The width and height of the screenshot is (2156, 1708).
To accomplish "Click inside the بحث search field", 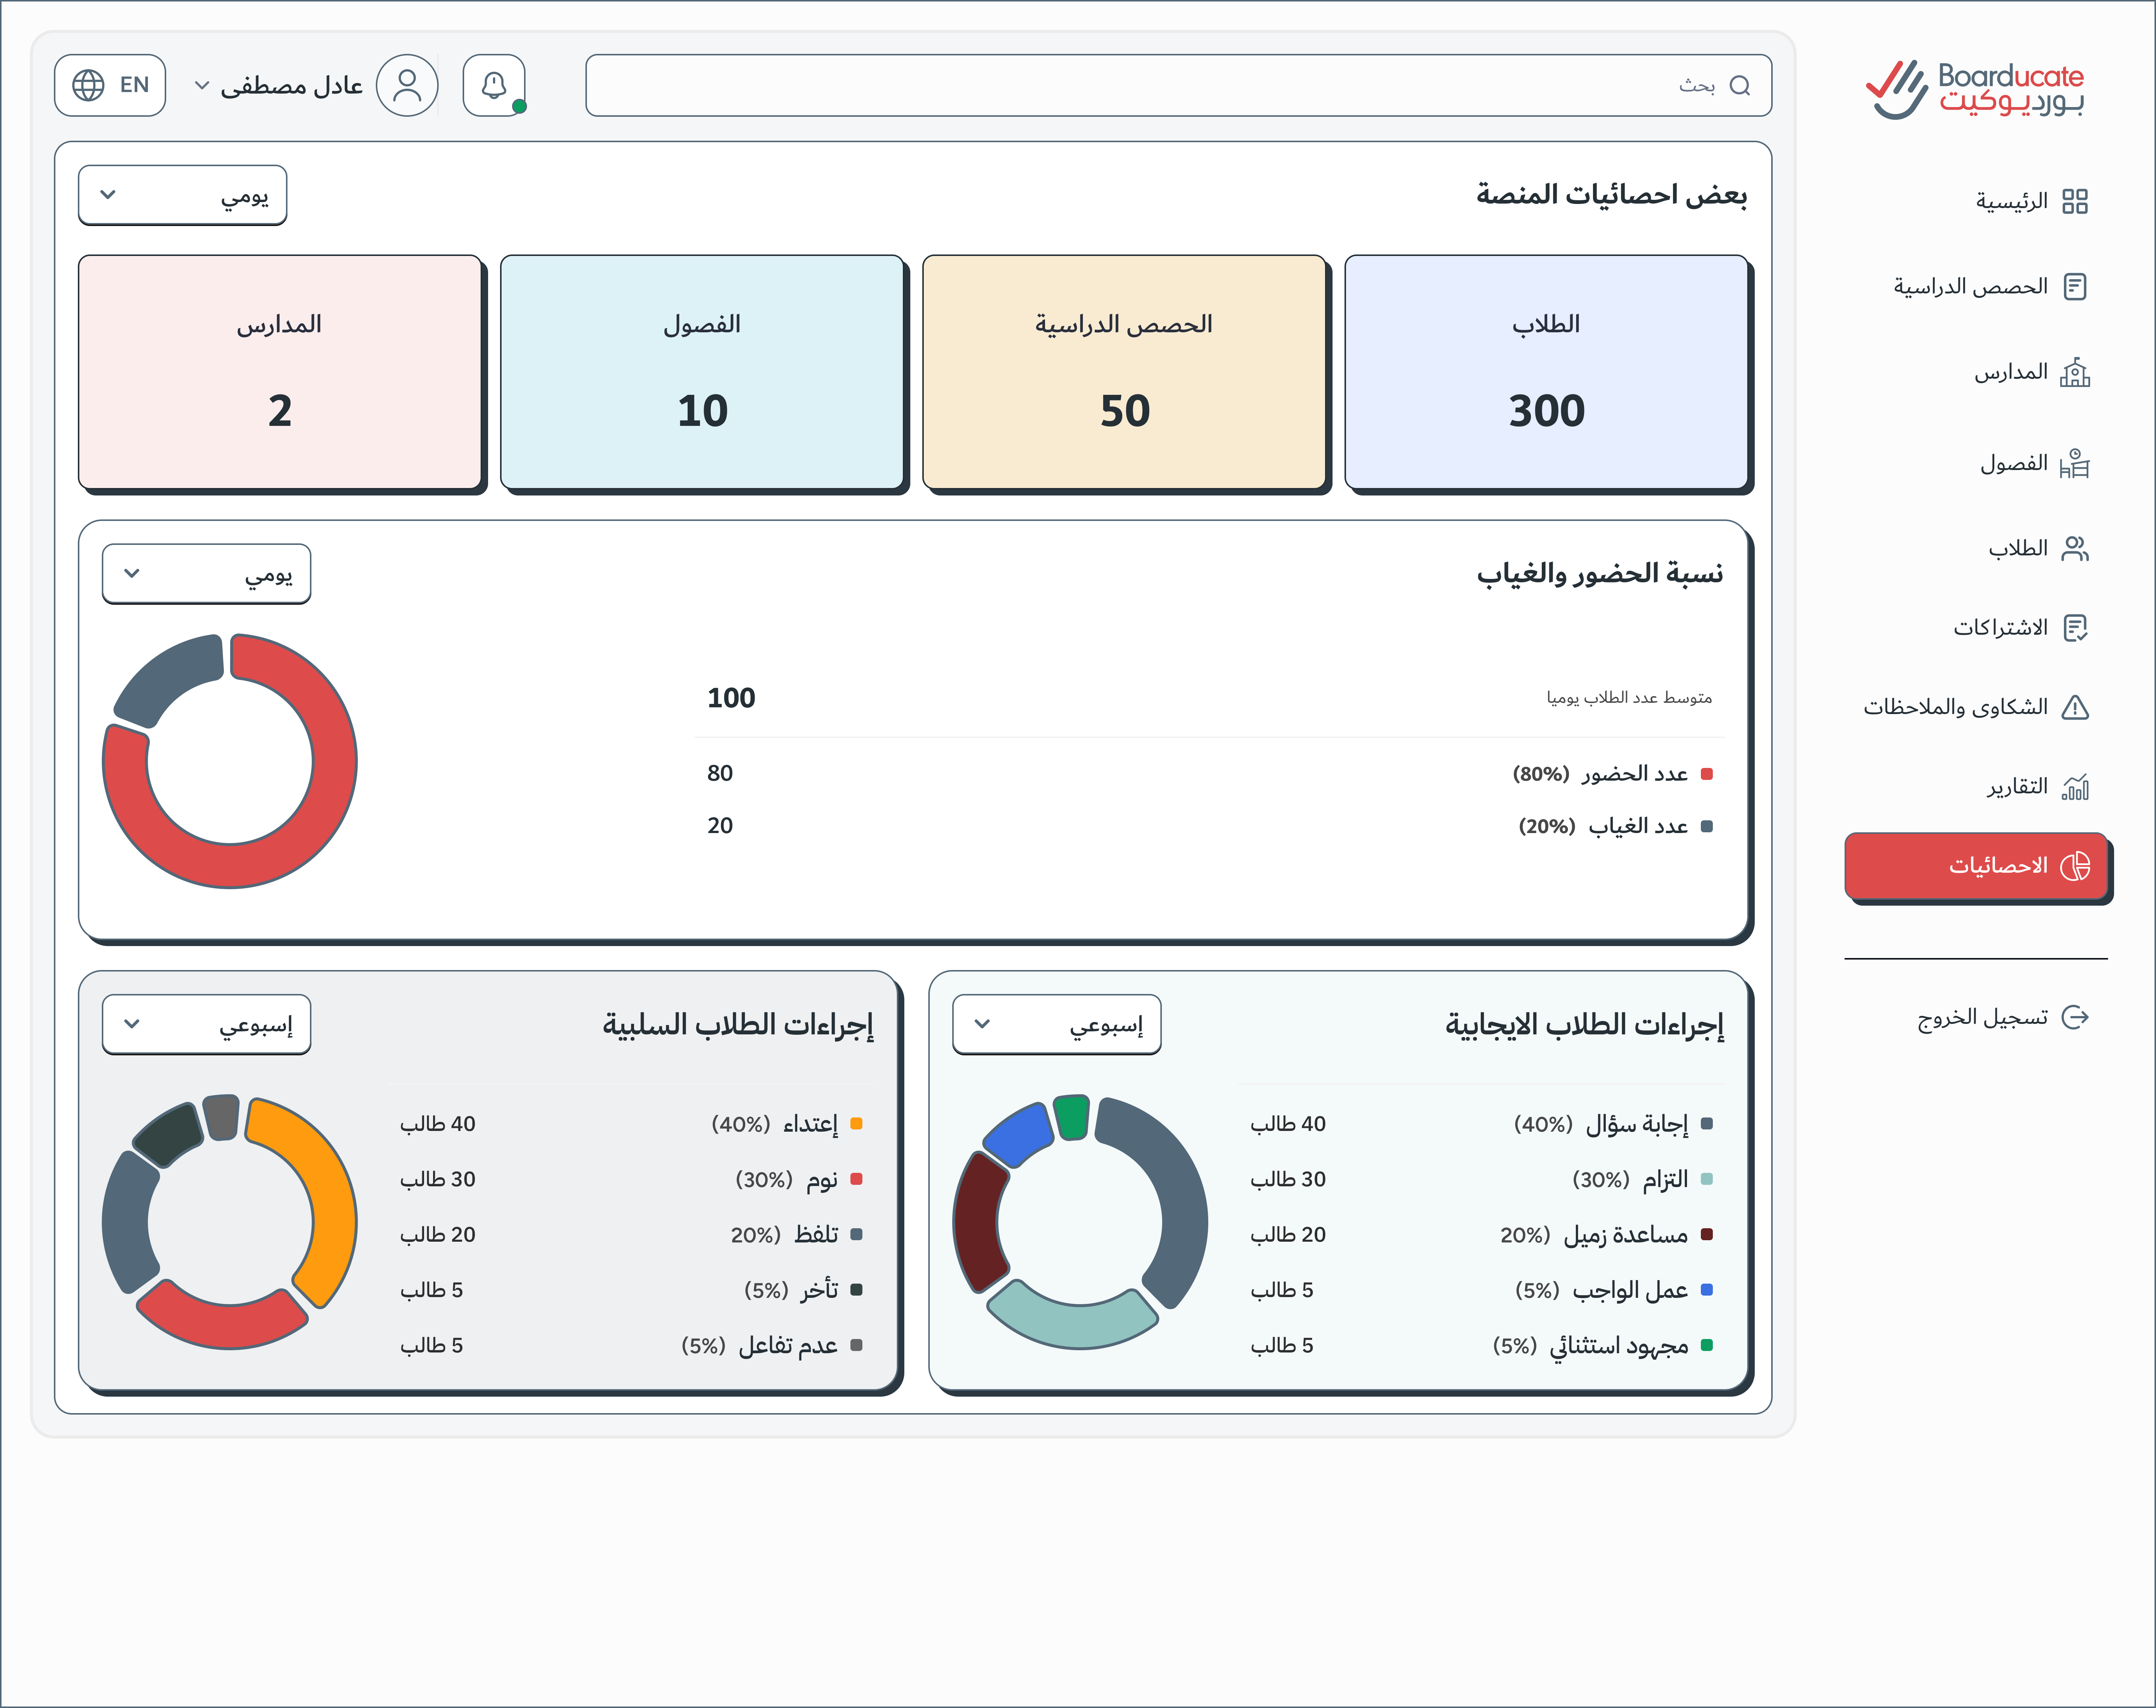I will click(1179, 85).
